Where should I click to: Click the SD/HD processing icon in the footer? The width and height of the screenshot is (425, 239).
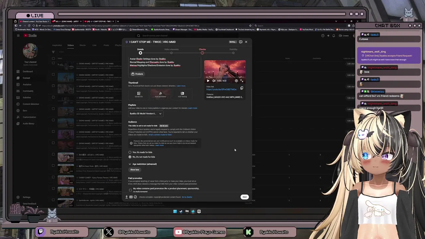pos(131,197)
